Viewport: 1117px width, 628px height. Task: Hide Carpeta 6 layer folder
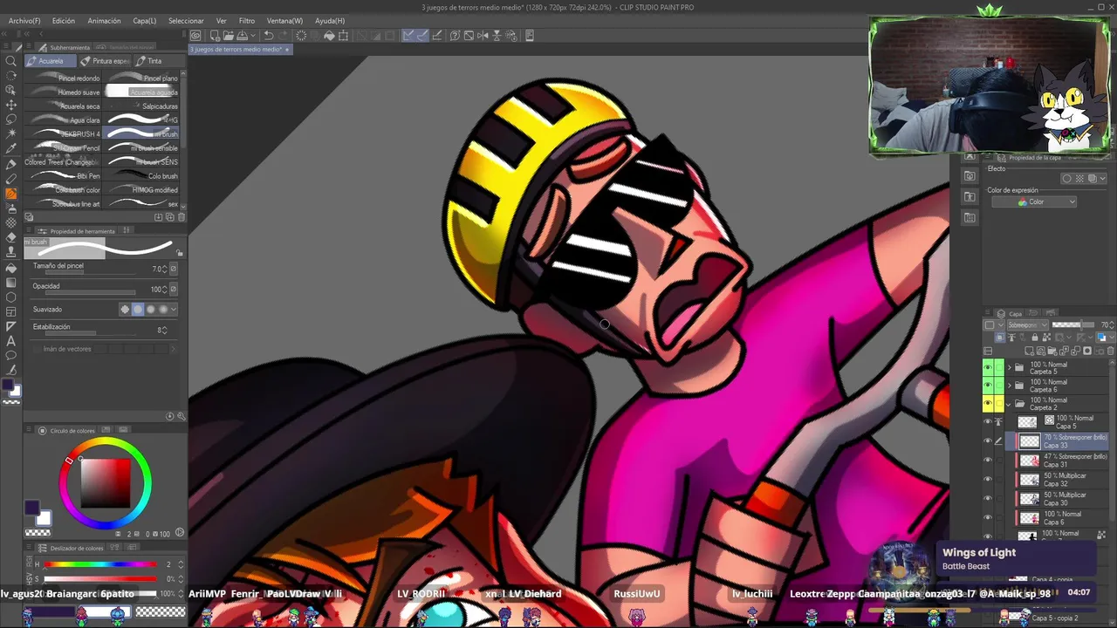988,385
